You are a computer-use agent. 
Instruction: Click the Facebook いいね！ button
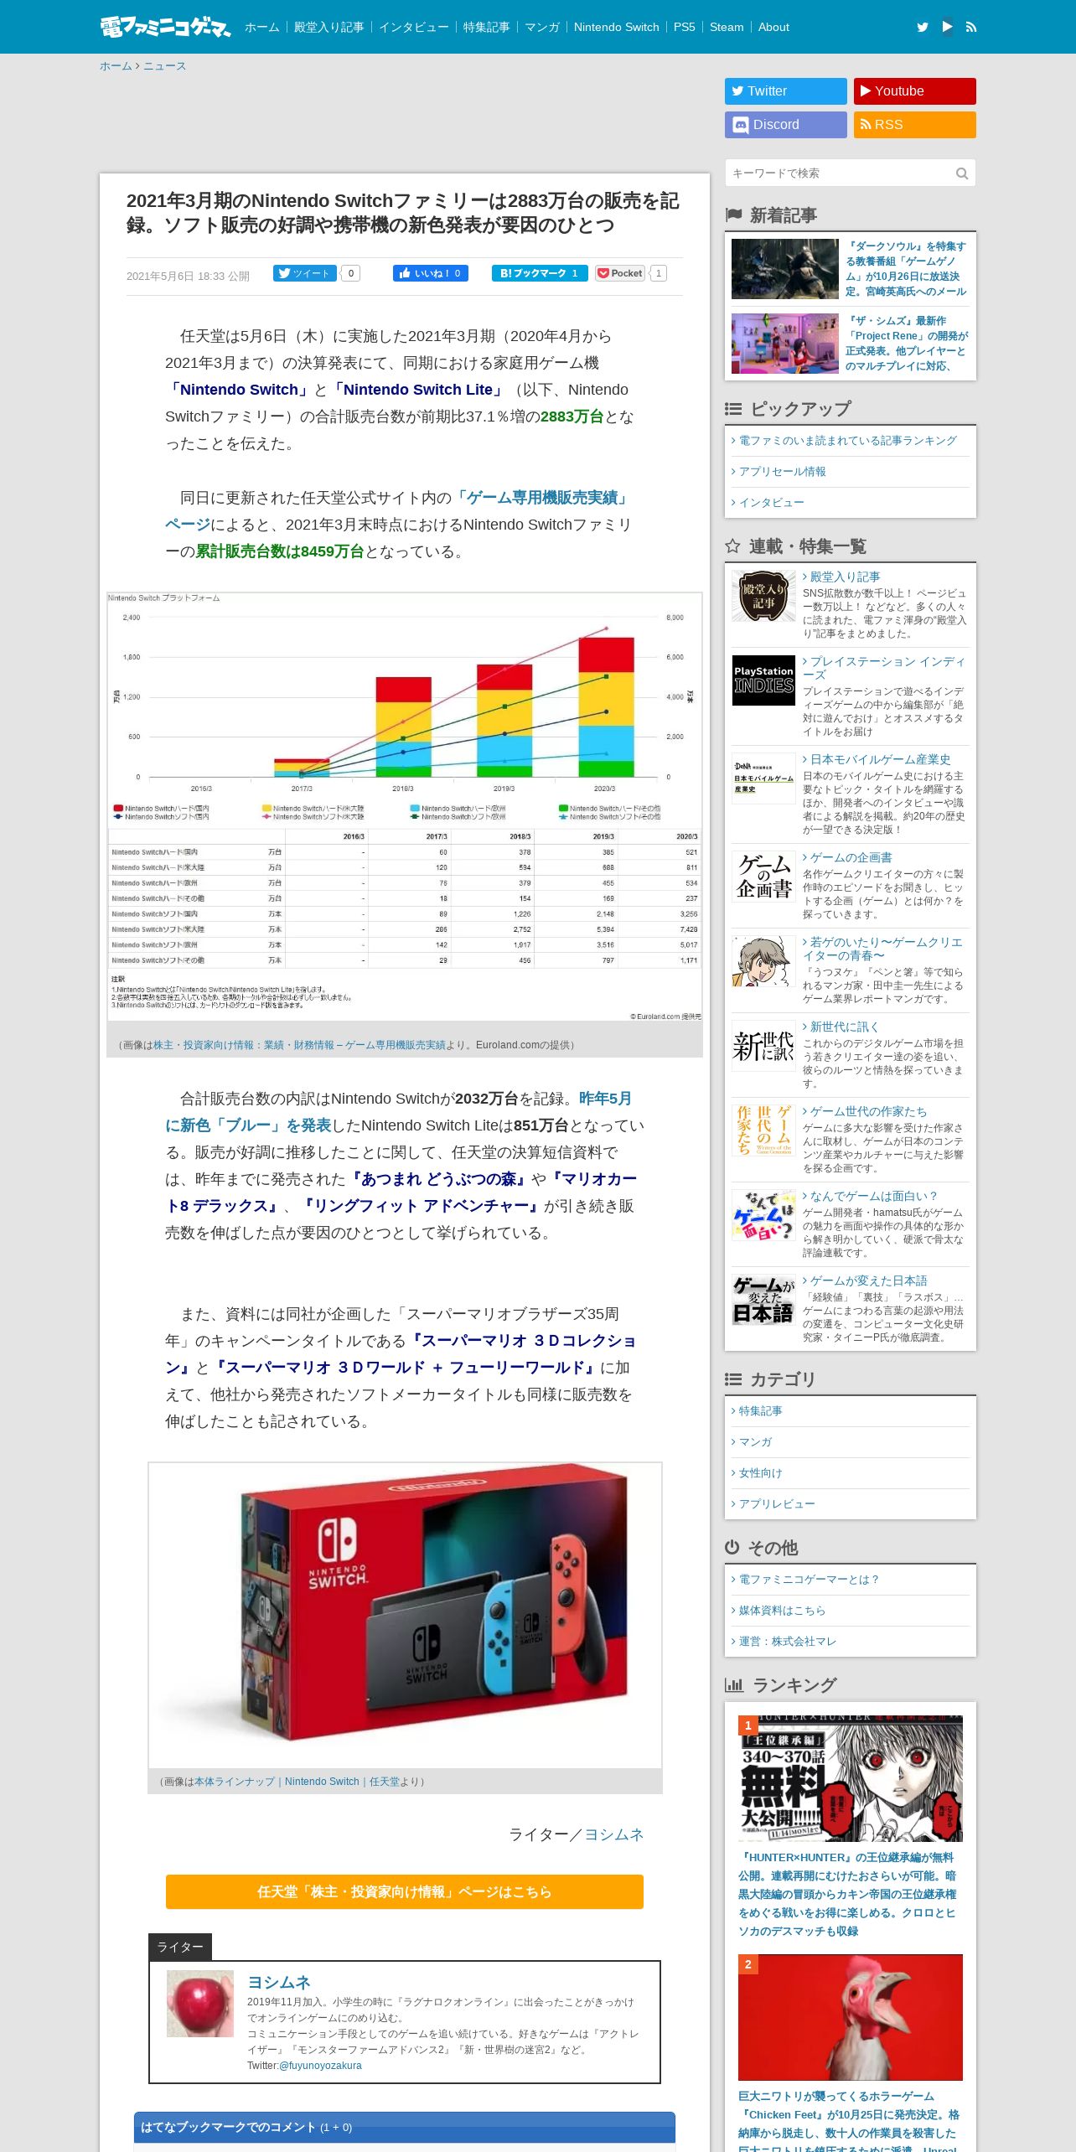pos(431,273)
